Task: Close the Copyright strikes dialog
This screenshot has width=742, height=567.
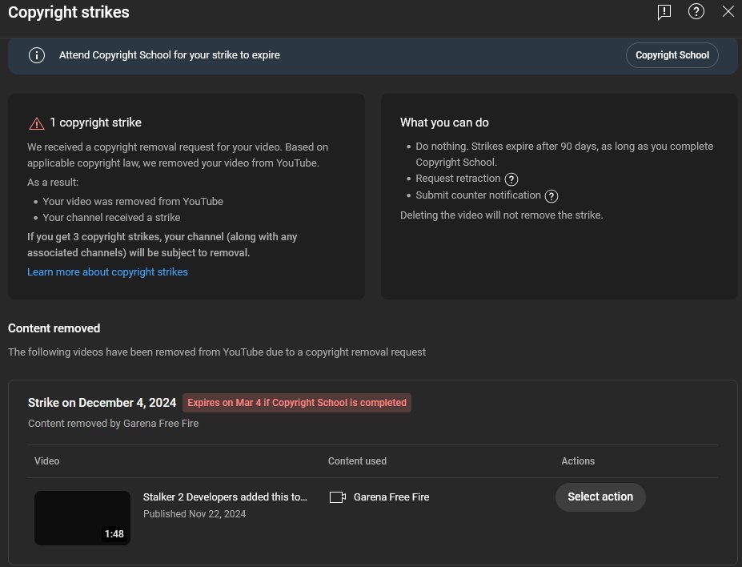Action: pyautogui.click(x=728, y=11)
